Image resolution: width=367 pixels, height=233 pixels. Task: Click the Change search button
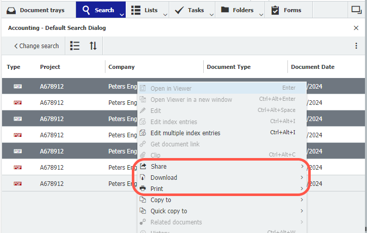pos(36,46)
